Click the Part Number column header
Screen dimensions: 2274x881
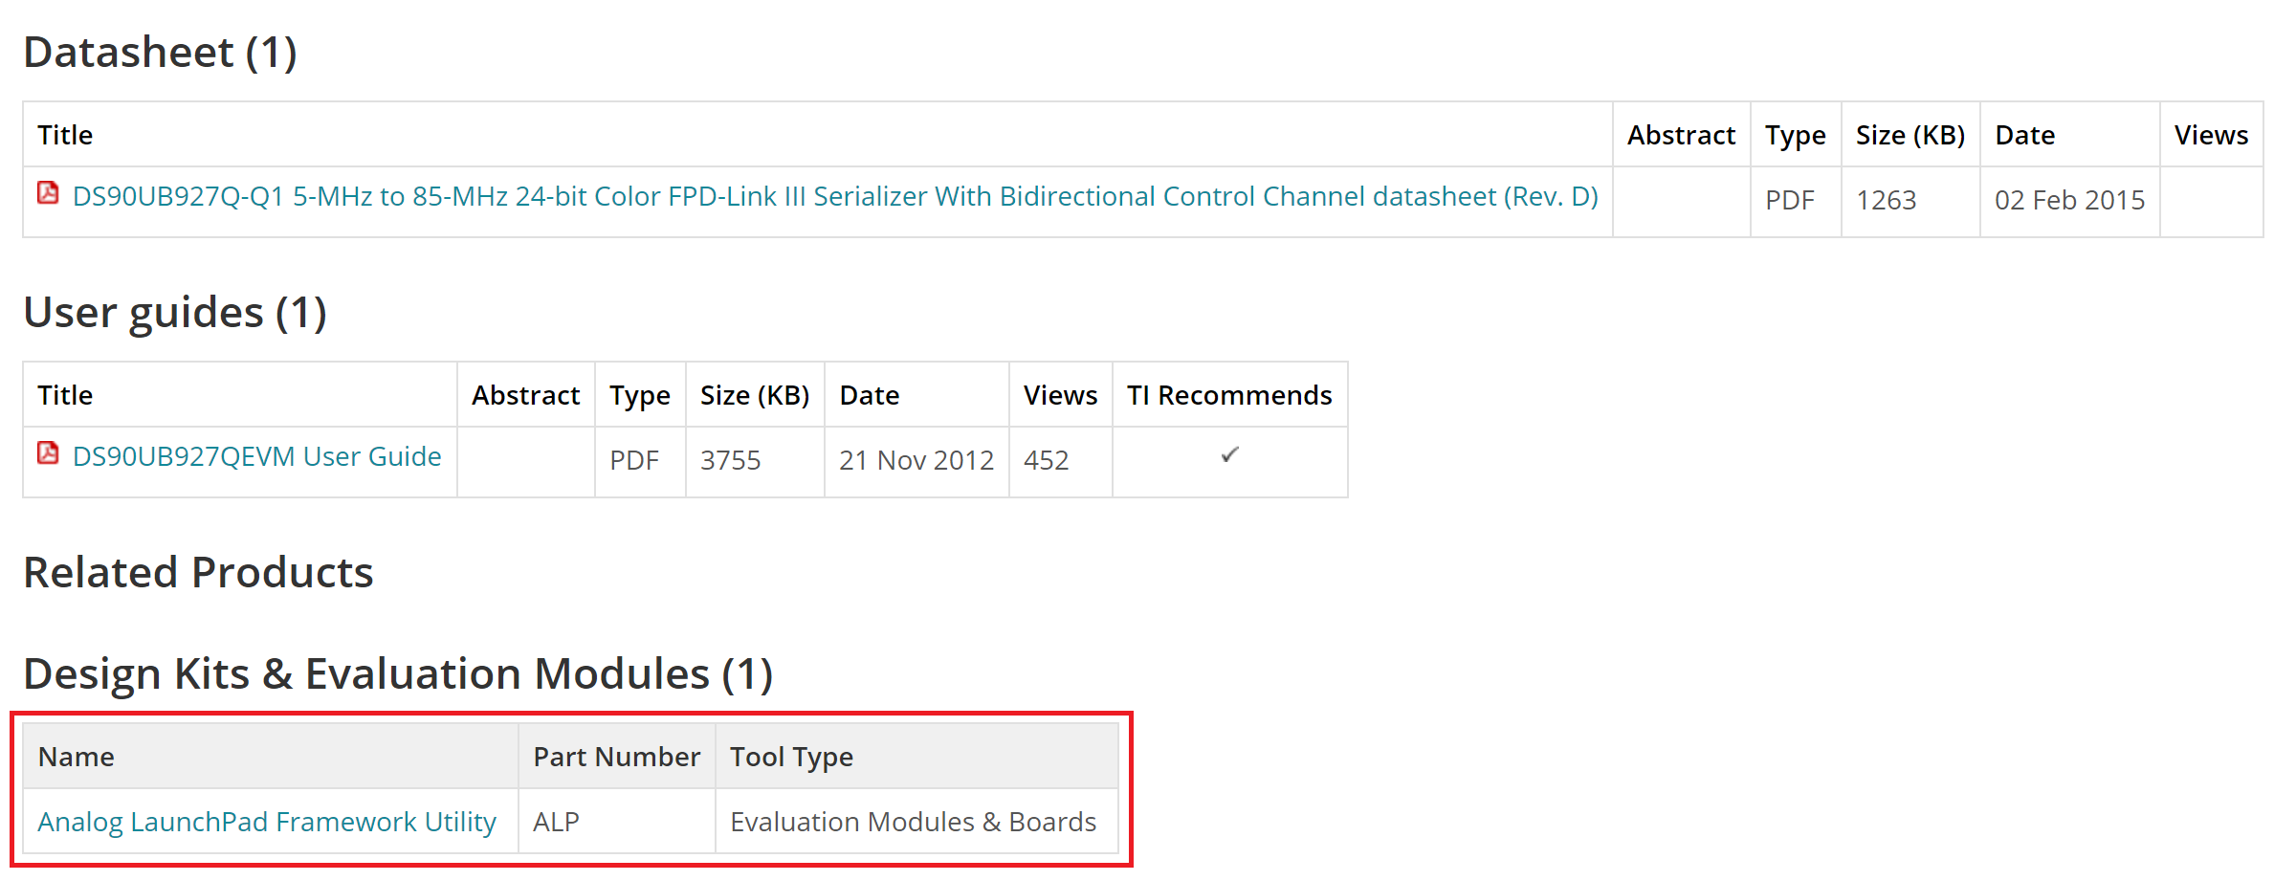617,757
